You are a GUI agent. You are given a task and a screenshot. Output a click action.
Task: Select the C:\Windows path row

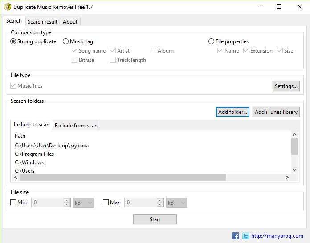[29, 162]
